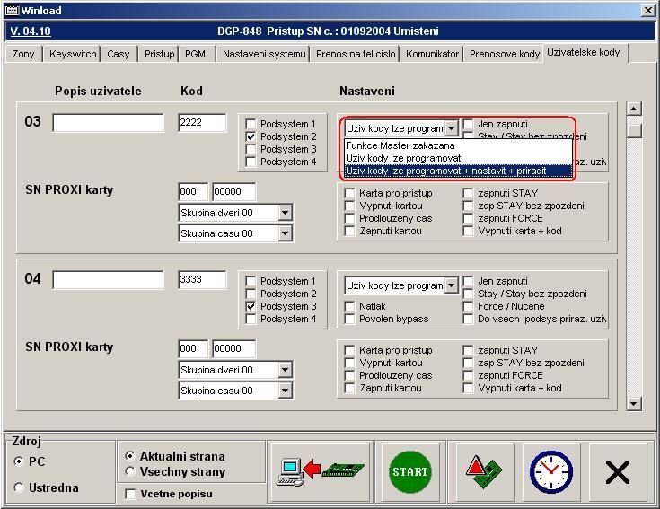Click the V. 04.10 version link
660x509 pixels.
click(x=31, y=31)
